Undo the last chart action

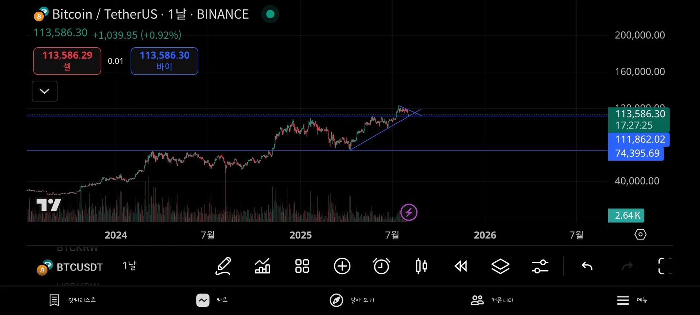587,266
